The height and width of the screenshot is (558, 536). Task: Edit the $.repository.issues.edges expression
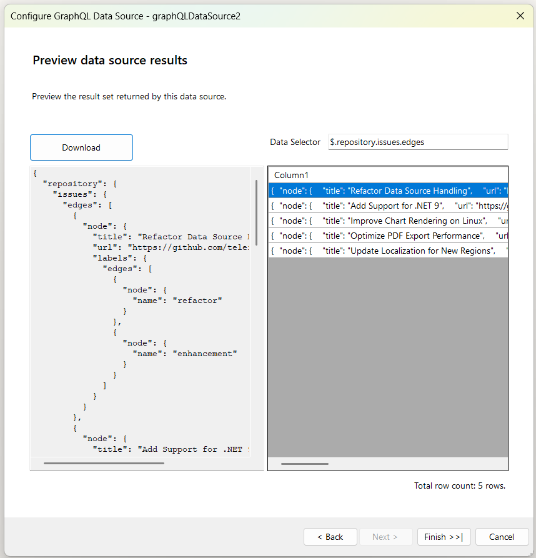pyautogui.click(x=417, y=142)
